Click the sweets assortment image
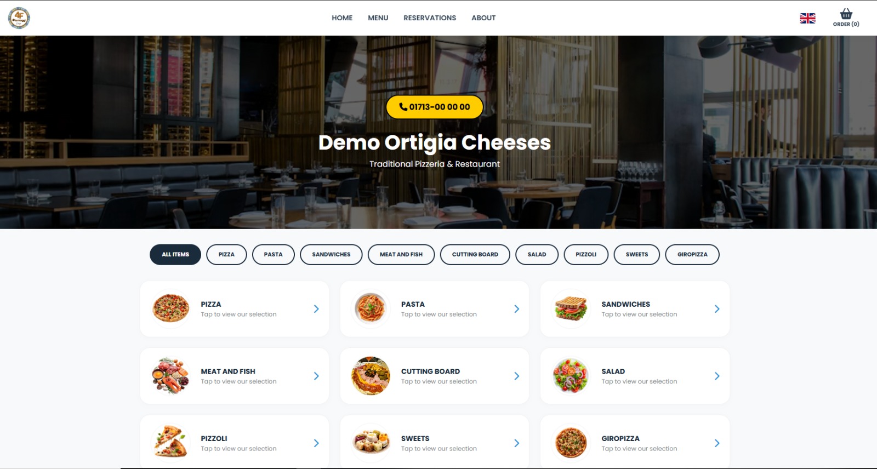The width and height of the screenshot is (877, 469). point(371,443)
